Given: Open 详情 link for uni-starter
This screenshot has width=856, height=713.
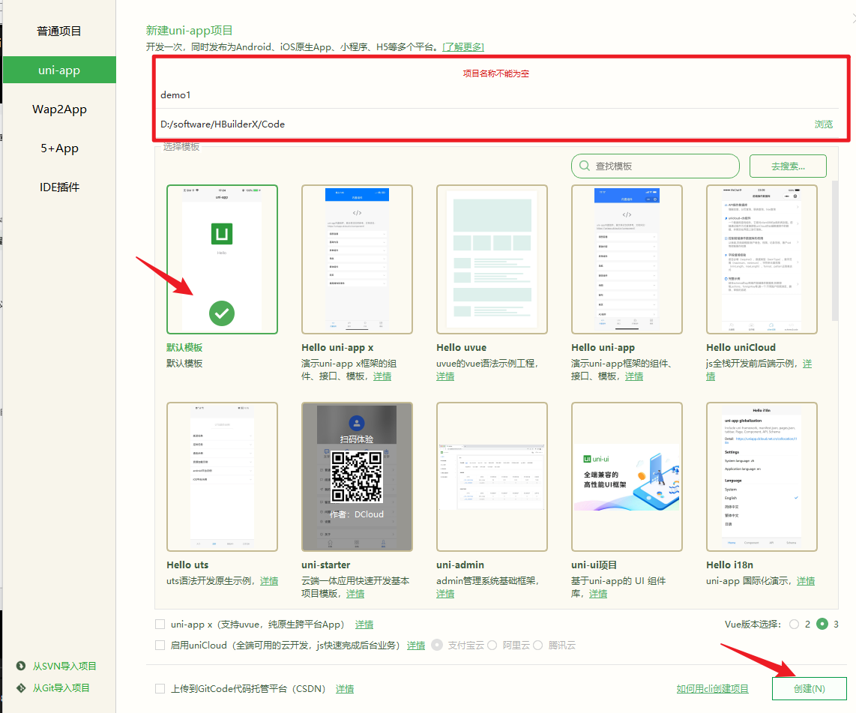Looking at the screenshot, I should (x=355, y=594).
